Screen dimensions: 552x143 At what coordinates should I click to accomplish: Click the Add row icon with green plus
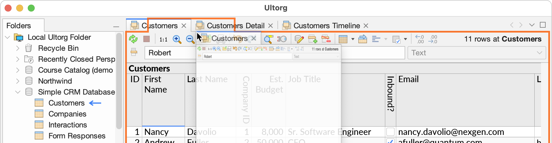312,39
